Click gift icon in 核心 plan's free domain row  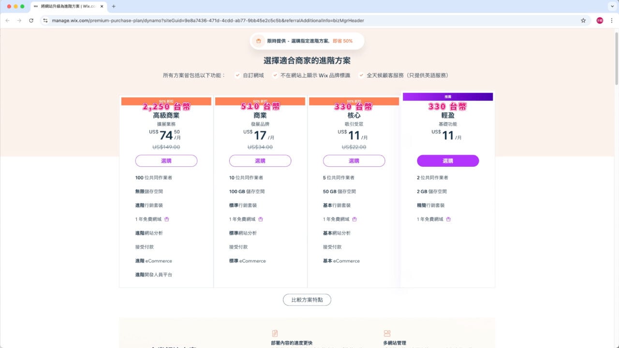click(x=354, y=219)
